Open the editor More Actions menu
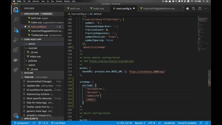Screen dimensions: 222x125 click(x=206, y=8)
